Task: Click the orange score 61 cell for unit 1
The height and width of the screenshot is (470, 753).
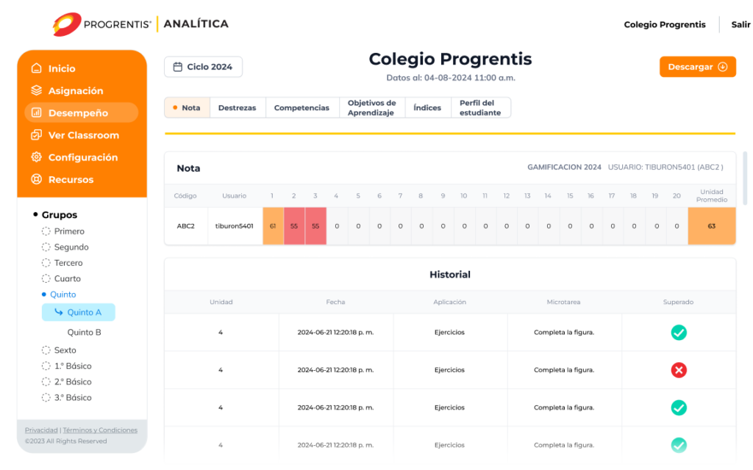Action: tap(273, 226)
